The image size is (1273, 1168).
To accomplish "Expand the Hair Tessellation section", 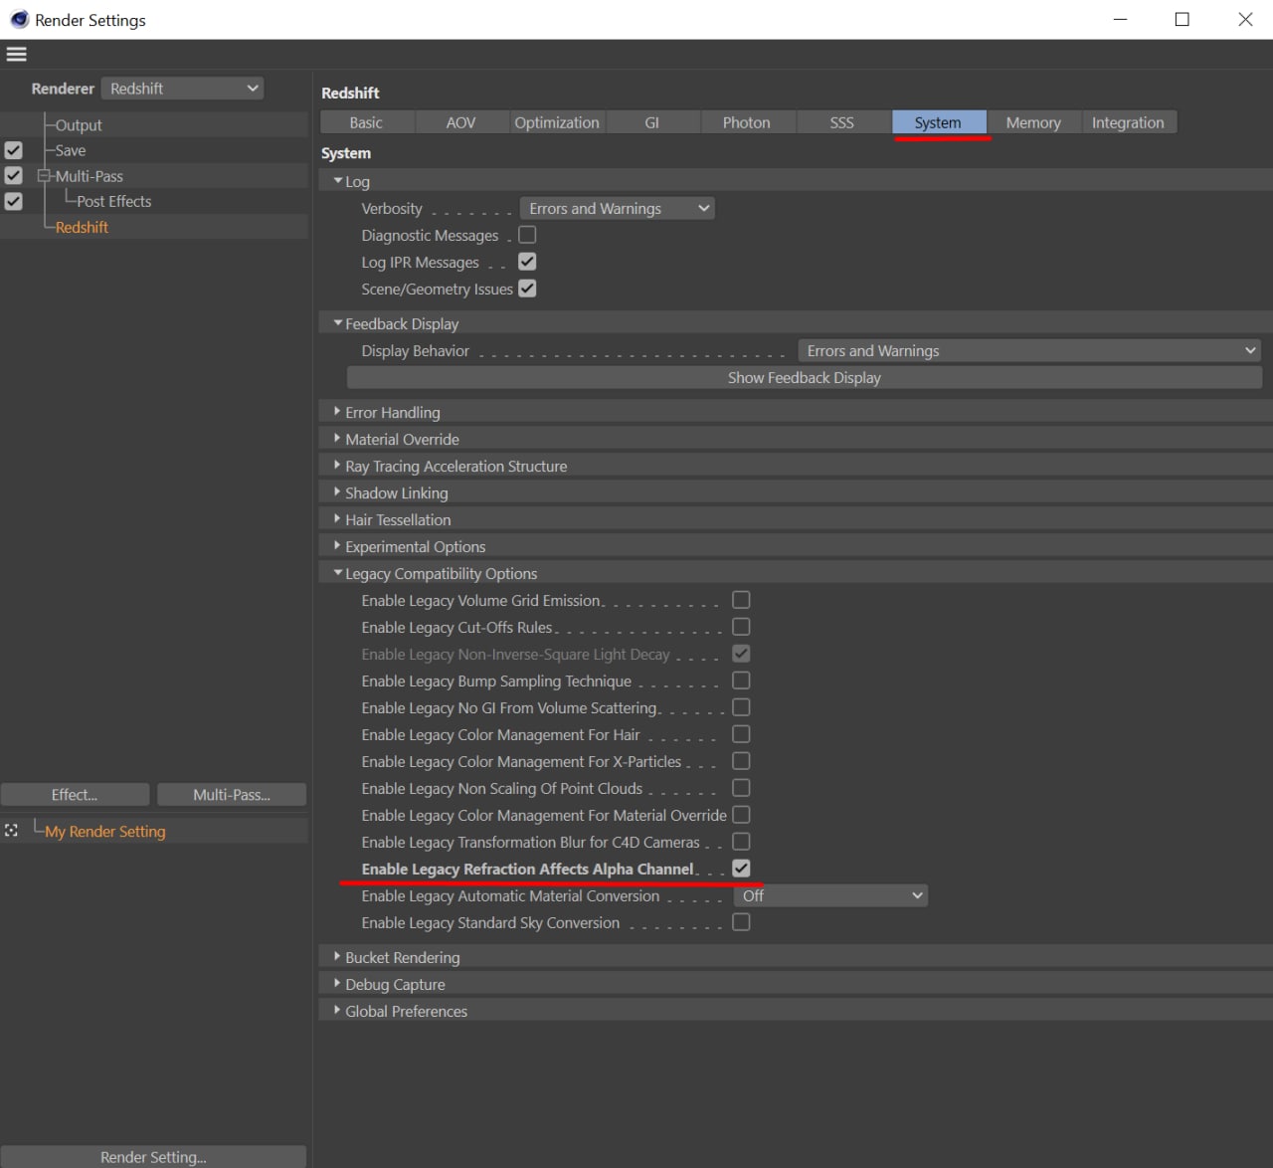I will point(338,519).
